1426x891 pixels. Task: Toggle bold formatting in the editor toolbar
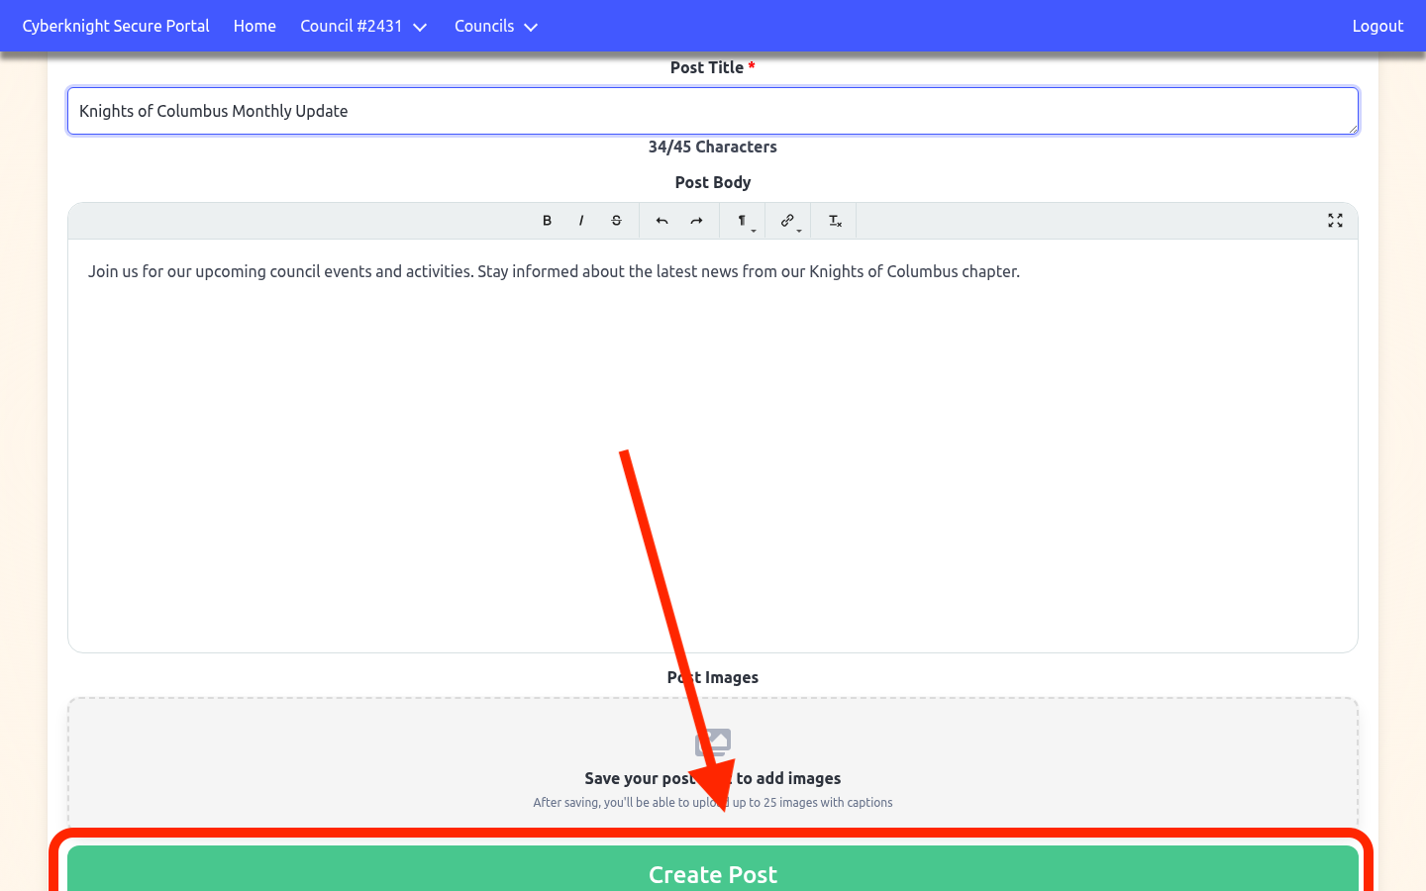(547, 221)
